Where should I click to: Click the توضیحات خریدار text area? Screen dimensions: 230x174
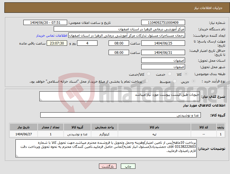(106, 148)
